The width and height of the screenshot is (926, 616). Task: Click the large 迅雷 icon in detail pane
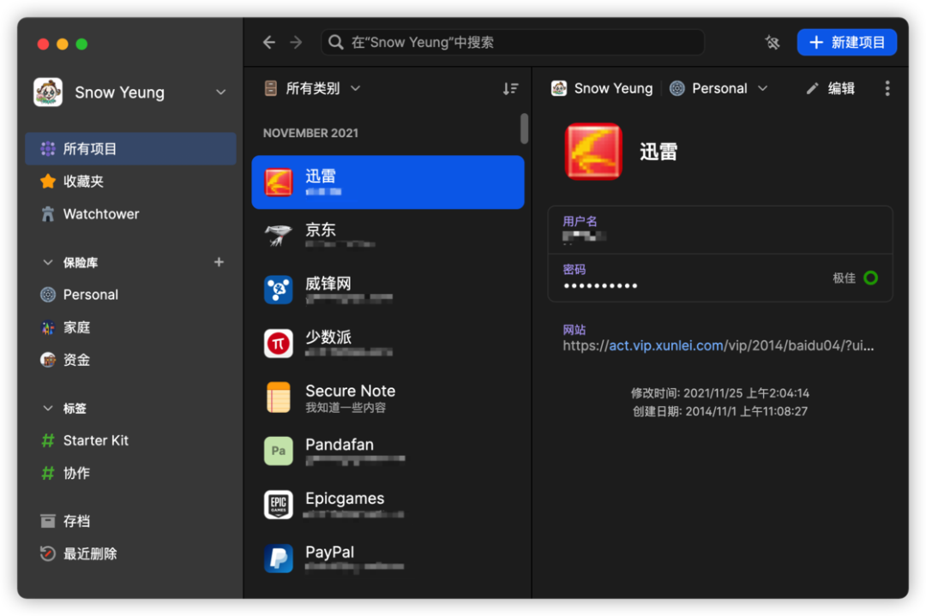point(593,152)
